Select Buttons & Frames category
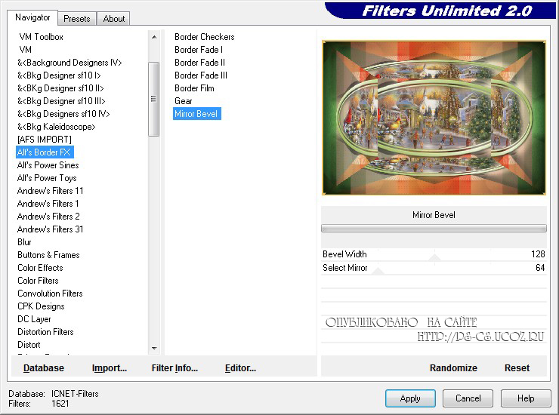559x415 pixels. pos(48,255)
